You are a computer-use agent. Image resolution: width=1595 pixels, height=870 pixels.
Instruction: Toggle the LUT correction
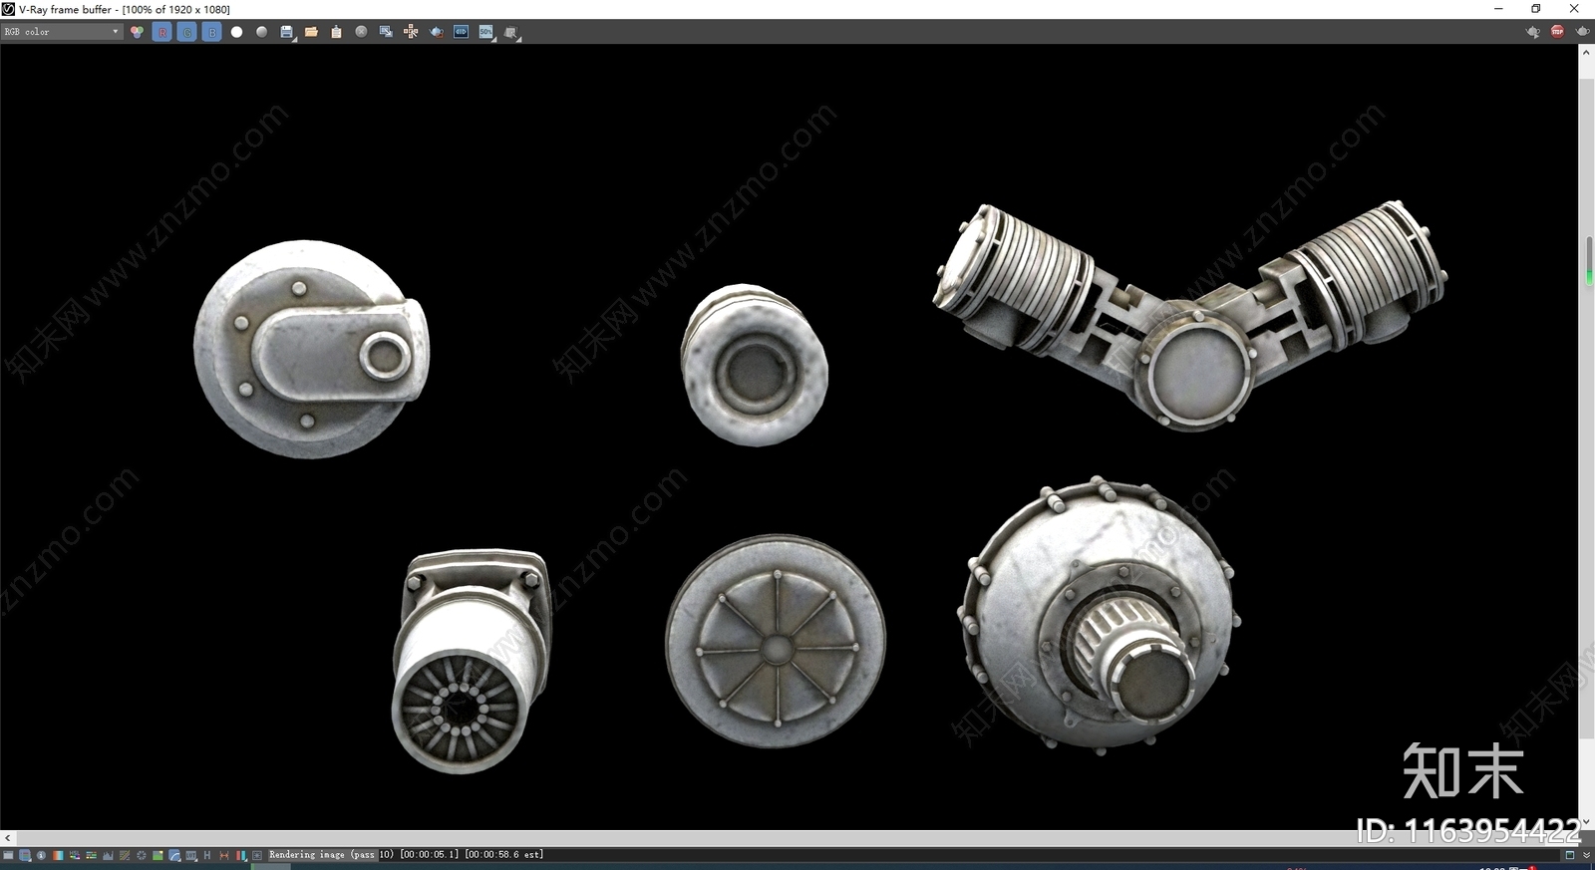(x=190, y=855)
